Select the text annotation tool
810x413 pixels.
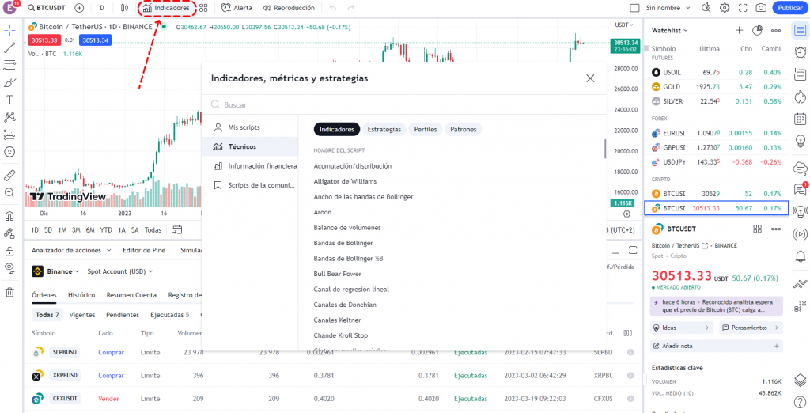tap(9, 100)
